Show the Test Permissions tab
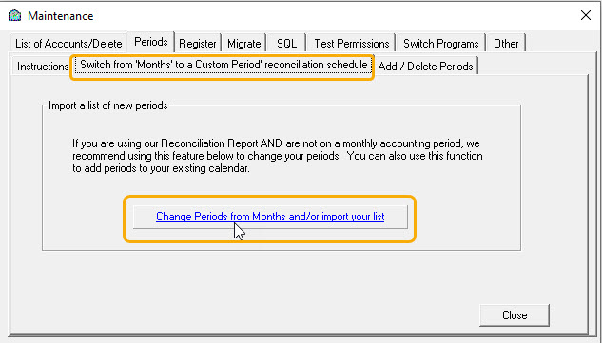The width and height of the screenshot is (602, 343). point(352,44)
